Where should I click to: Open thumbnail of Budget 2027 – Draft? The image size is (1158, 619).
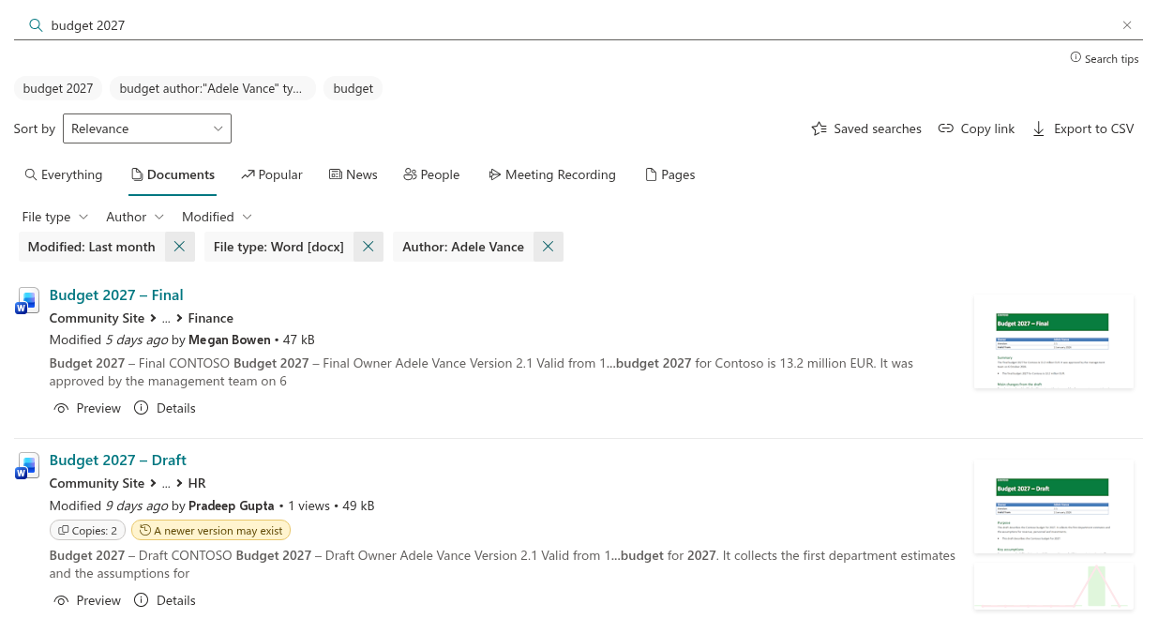pos(1054,506)
